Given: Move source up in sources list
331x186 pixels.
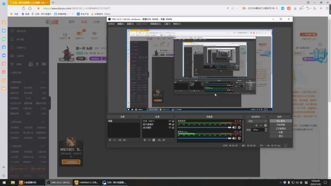Looking at the screenshot, I should [159, 140].
